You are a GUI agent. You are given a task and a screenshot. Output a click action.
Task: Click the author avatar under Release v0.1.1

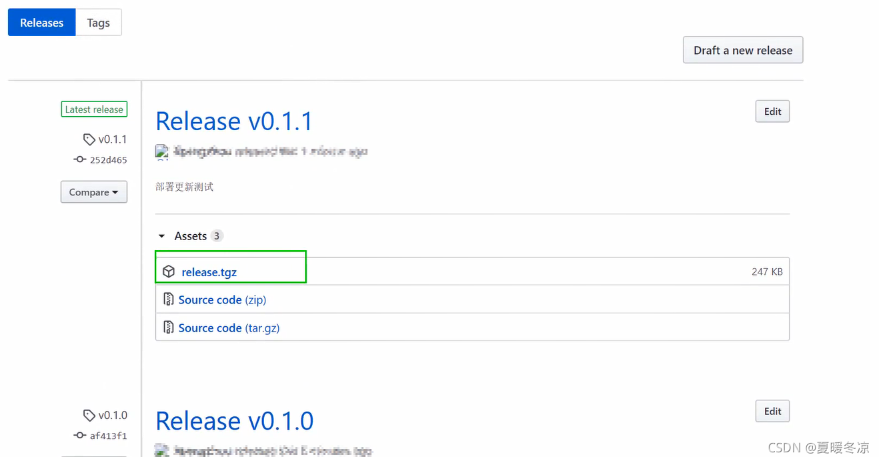coord(162,152)
